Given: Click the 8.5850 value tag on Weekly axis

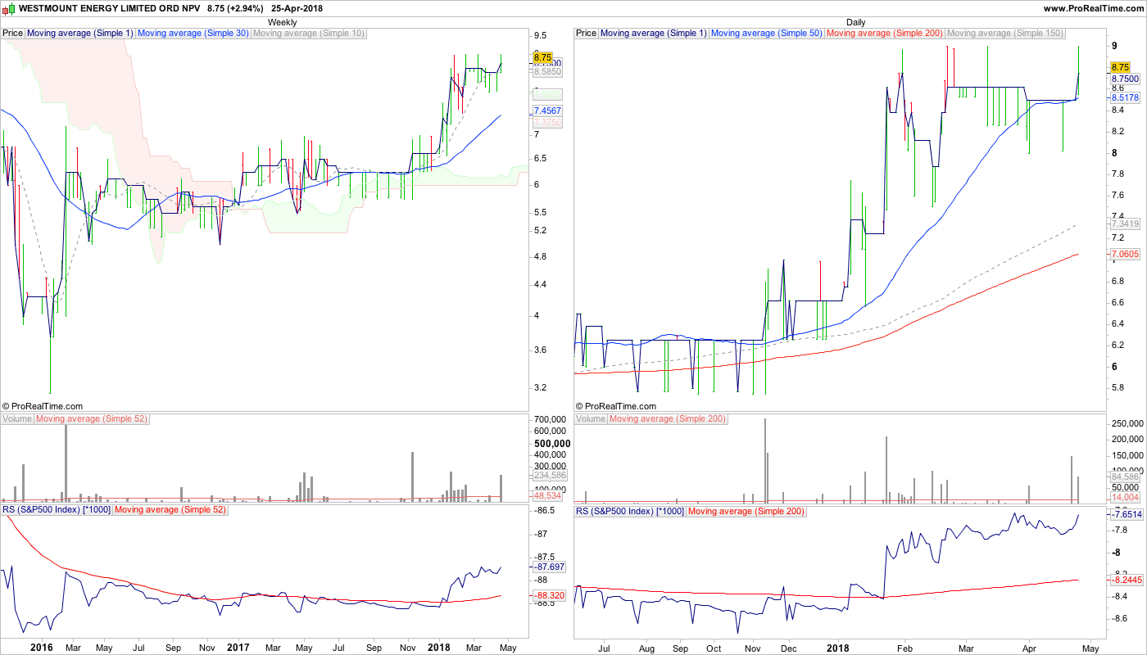Looking at the screenshot, I should [x=547, y=72].
